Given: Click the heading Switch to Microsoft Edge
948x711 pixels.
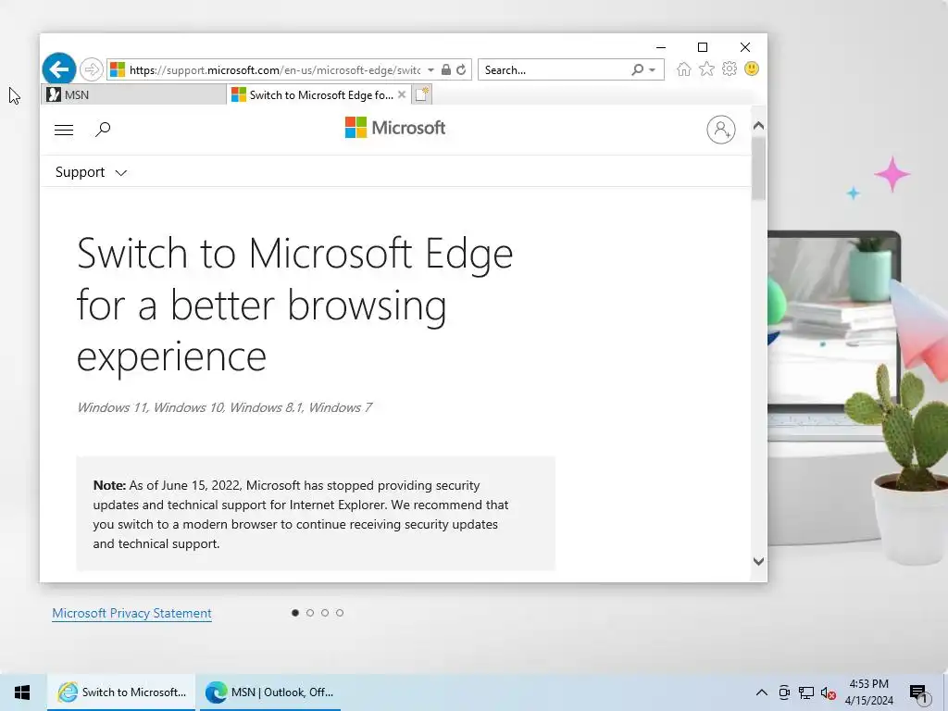Looking at the screenshot, I should (x=295, y=304).
